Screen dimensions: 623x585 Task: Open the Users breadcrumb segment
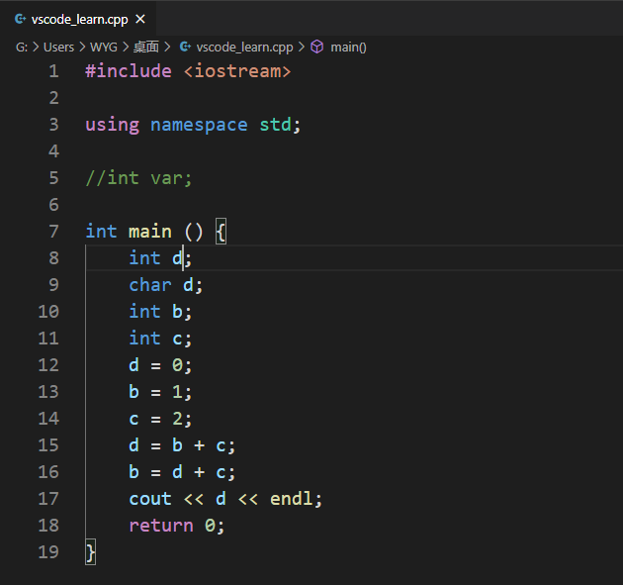[58, 48]
